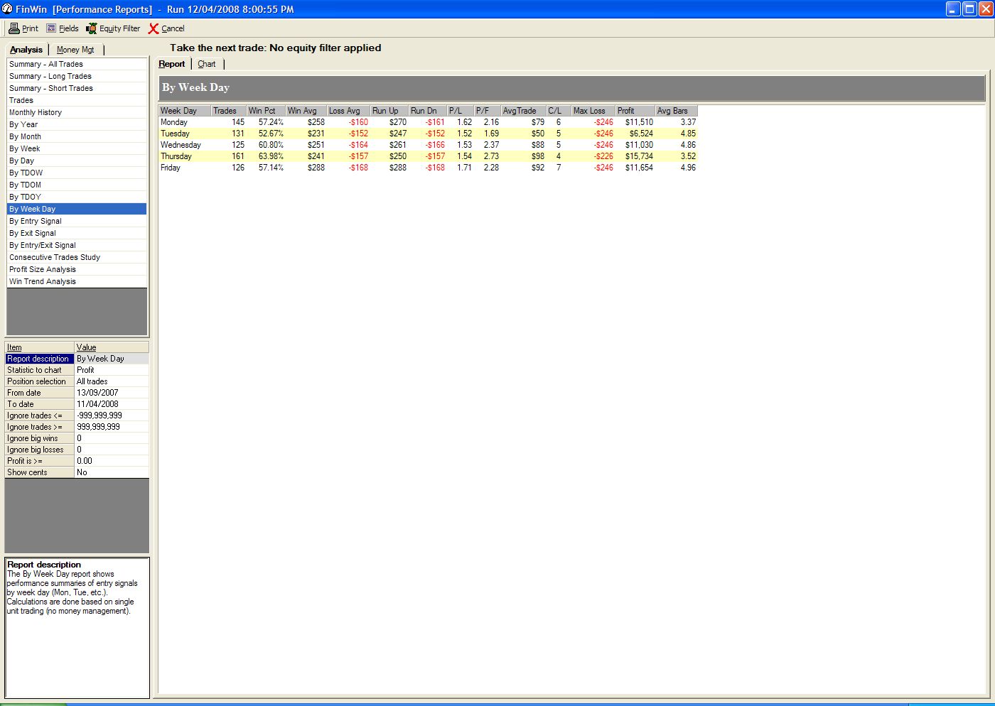Click the Run Up column header
This screenshot has height=706, width=995.
(x=389, y=111)
